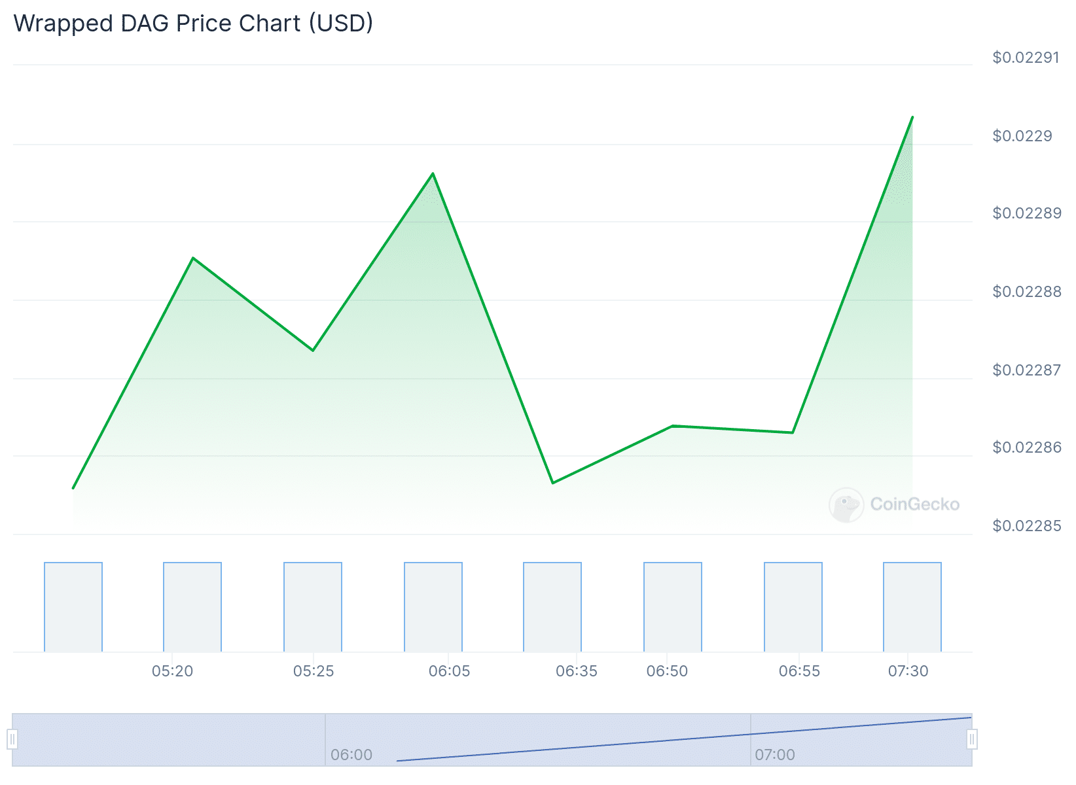Select the volume bar above 06:35

tap(552, 607)
